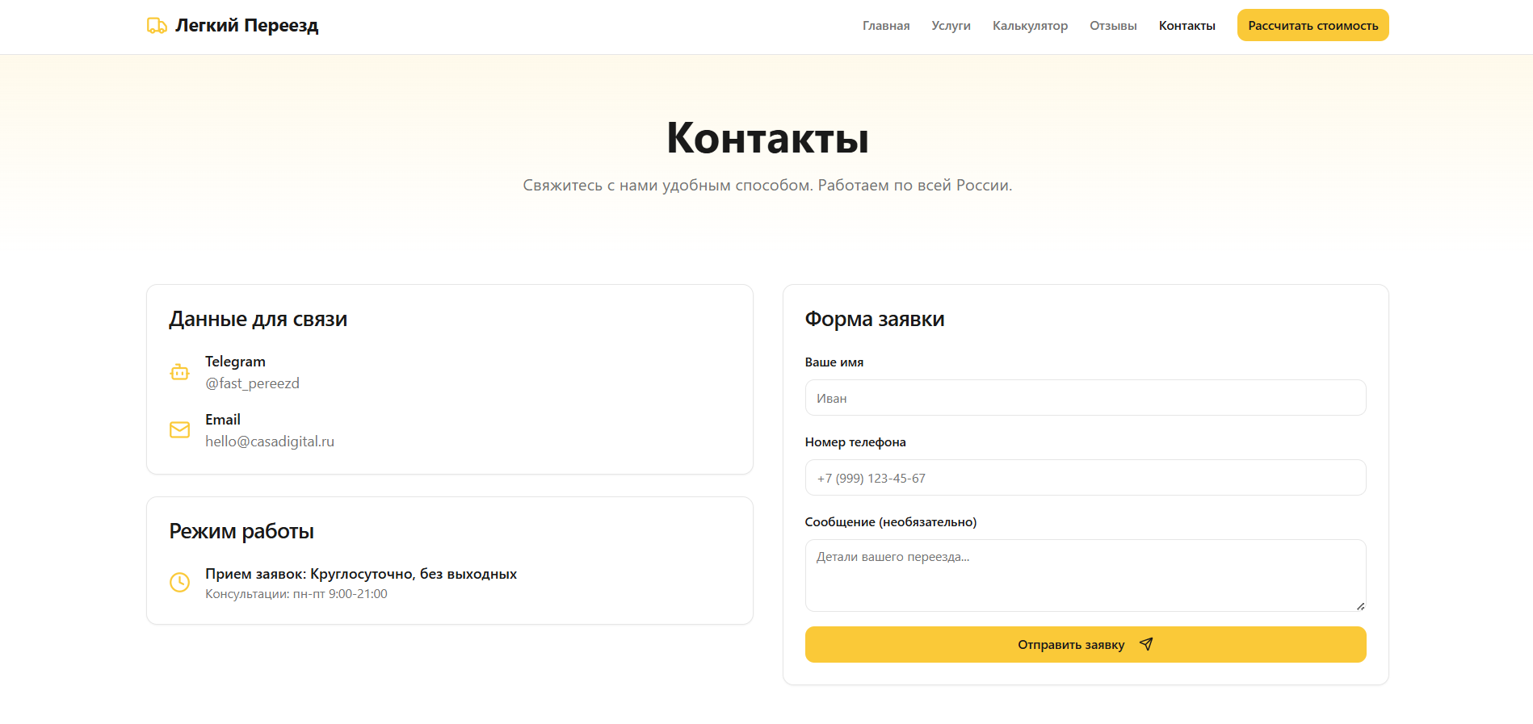This screenshot has height=724, width=1533.
Task: Click the hello@casadigital.ru email address
Action: (269, 442)
